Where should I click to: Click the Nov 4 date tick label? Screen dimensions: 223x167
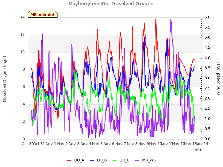pos(86,144)
